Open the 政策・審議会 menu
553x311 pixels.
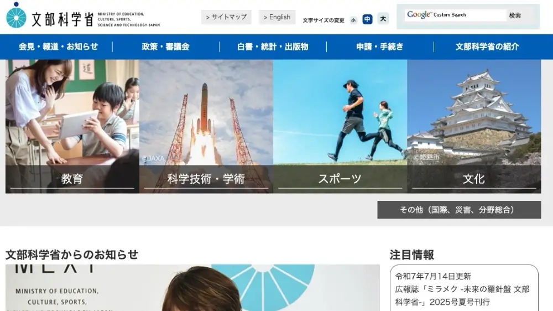pos(165,46)
